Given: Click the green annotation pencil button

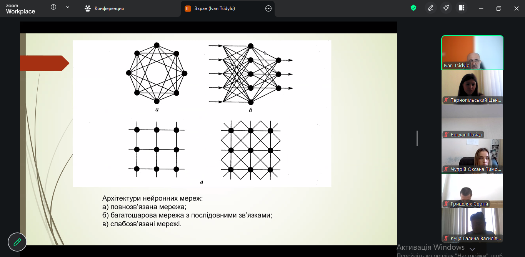Looking at the screenshot, I should (17, 242).
